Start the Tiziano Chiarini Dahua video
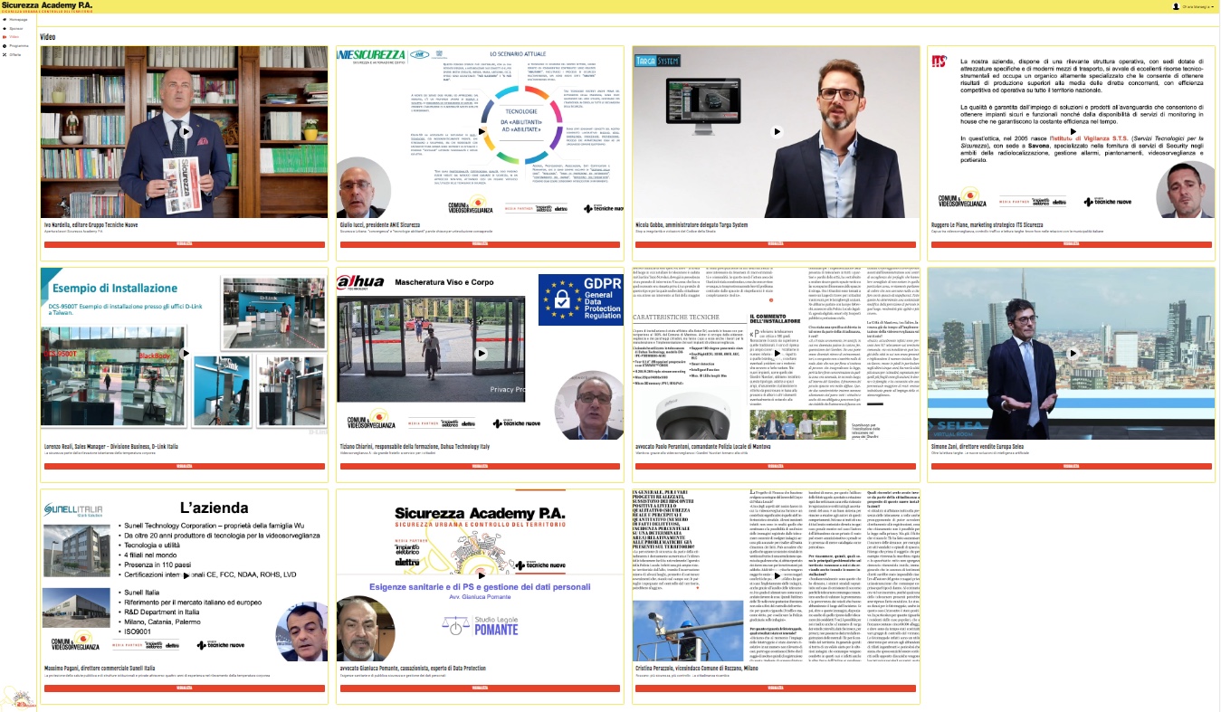The height and width of the screenshot is (712, 1221). pyautogui.click(x=480, y=353)
